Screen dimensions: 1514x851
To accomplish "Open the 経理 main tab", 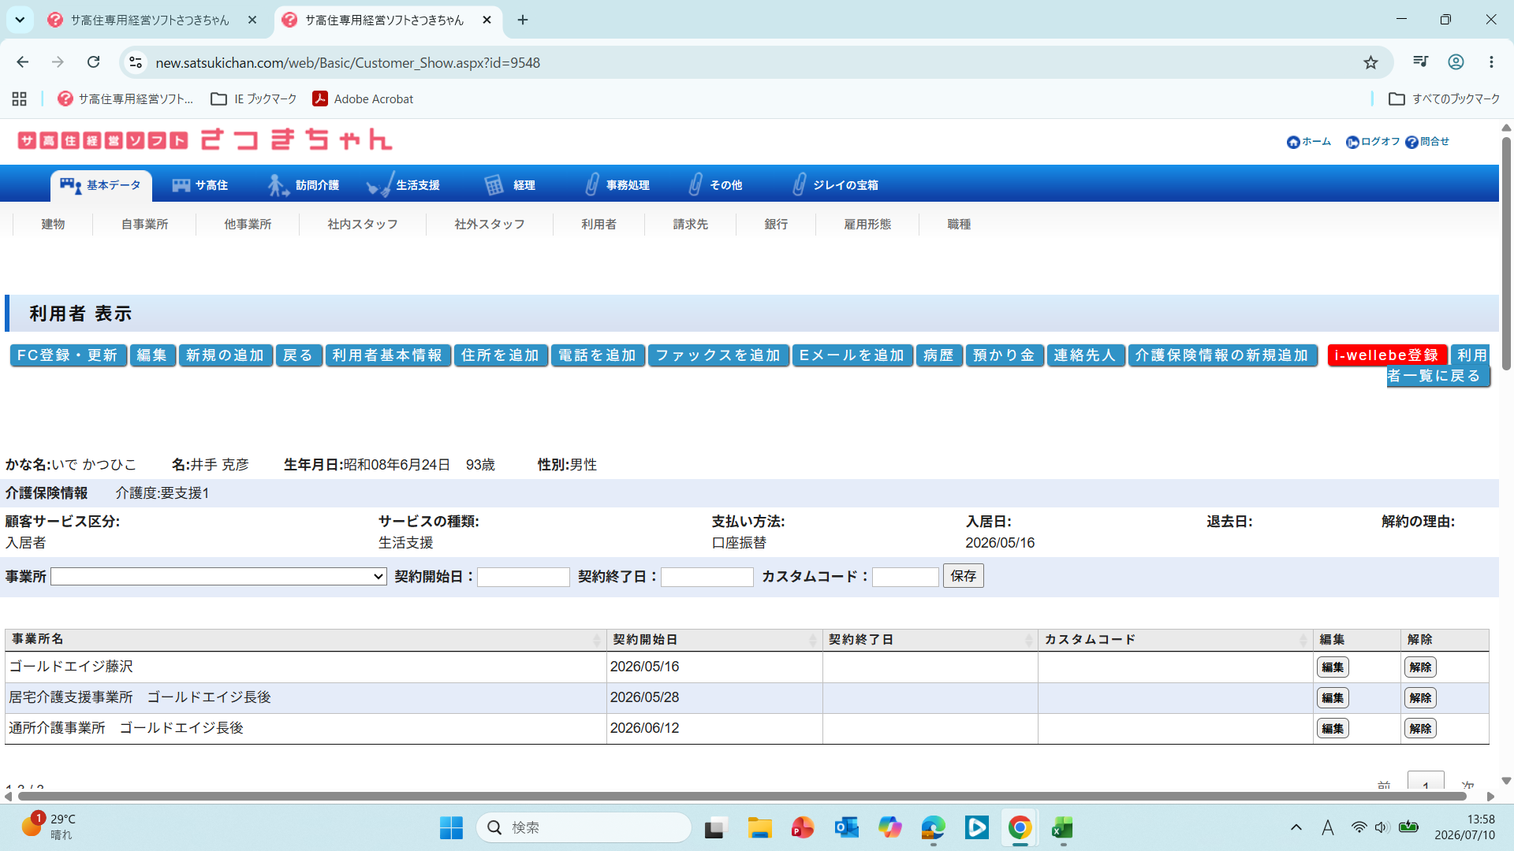I will pos(510,185).
